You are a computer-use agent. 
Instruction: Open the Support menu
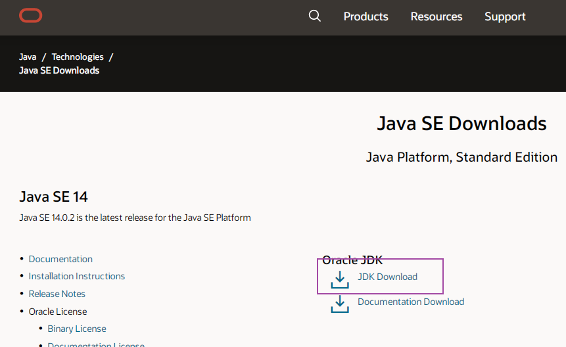505,17
